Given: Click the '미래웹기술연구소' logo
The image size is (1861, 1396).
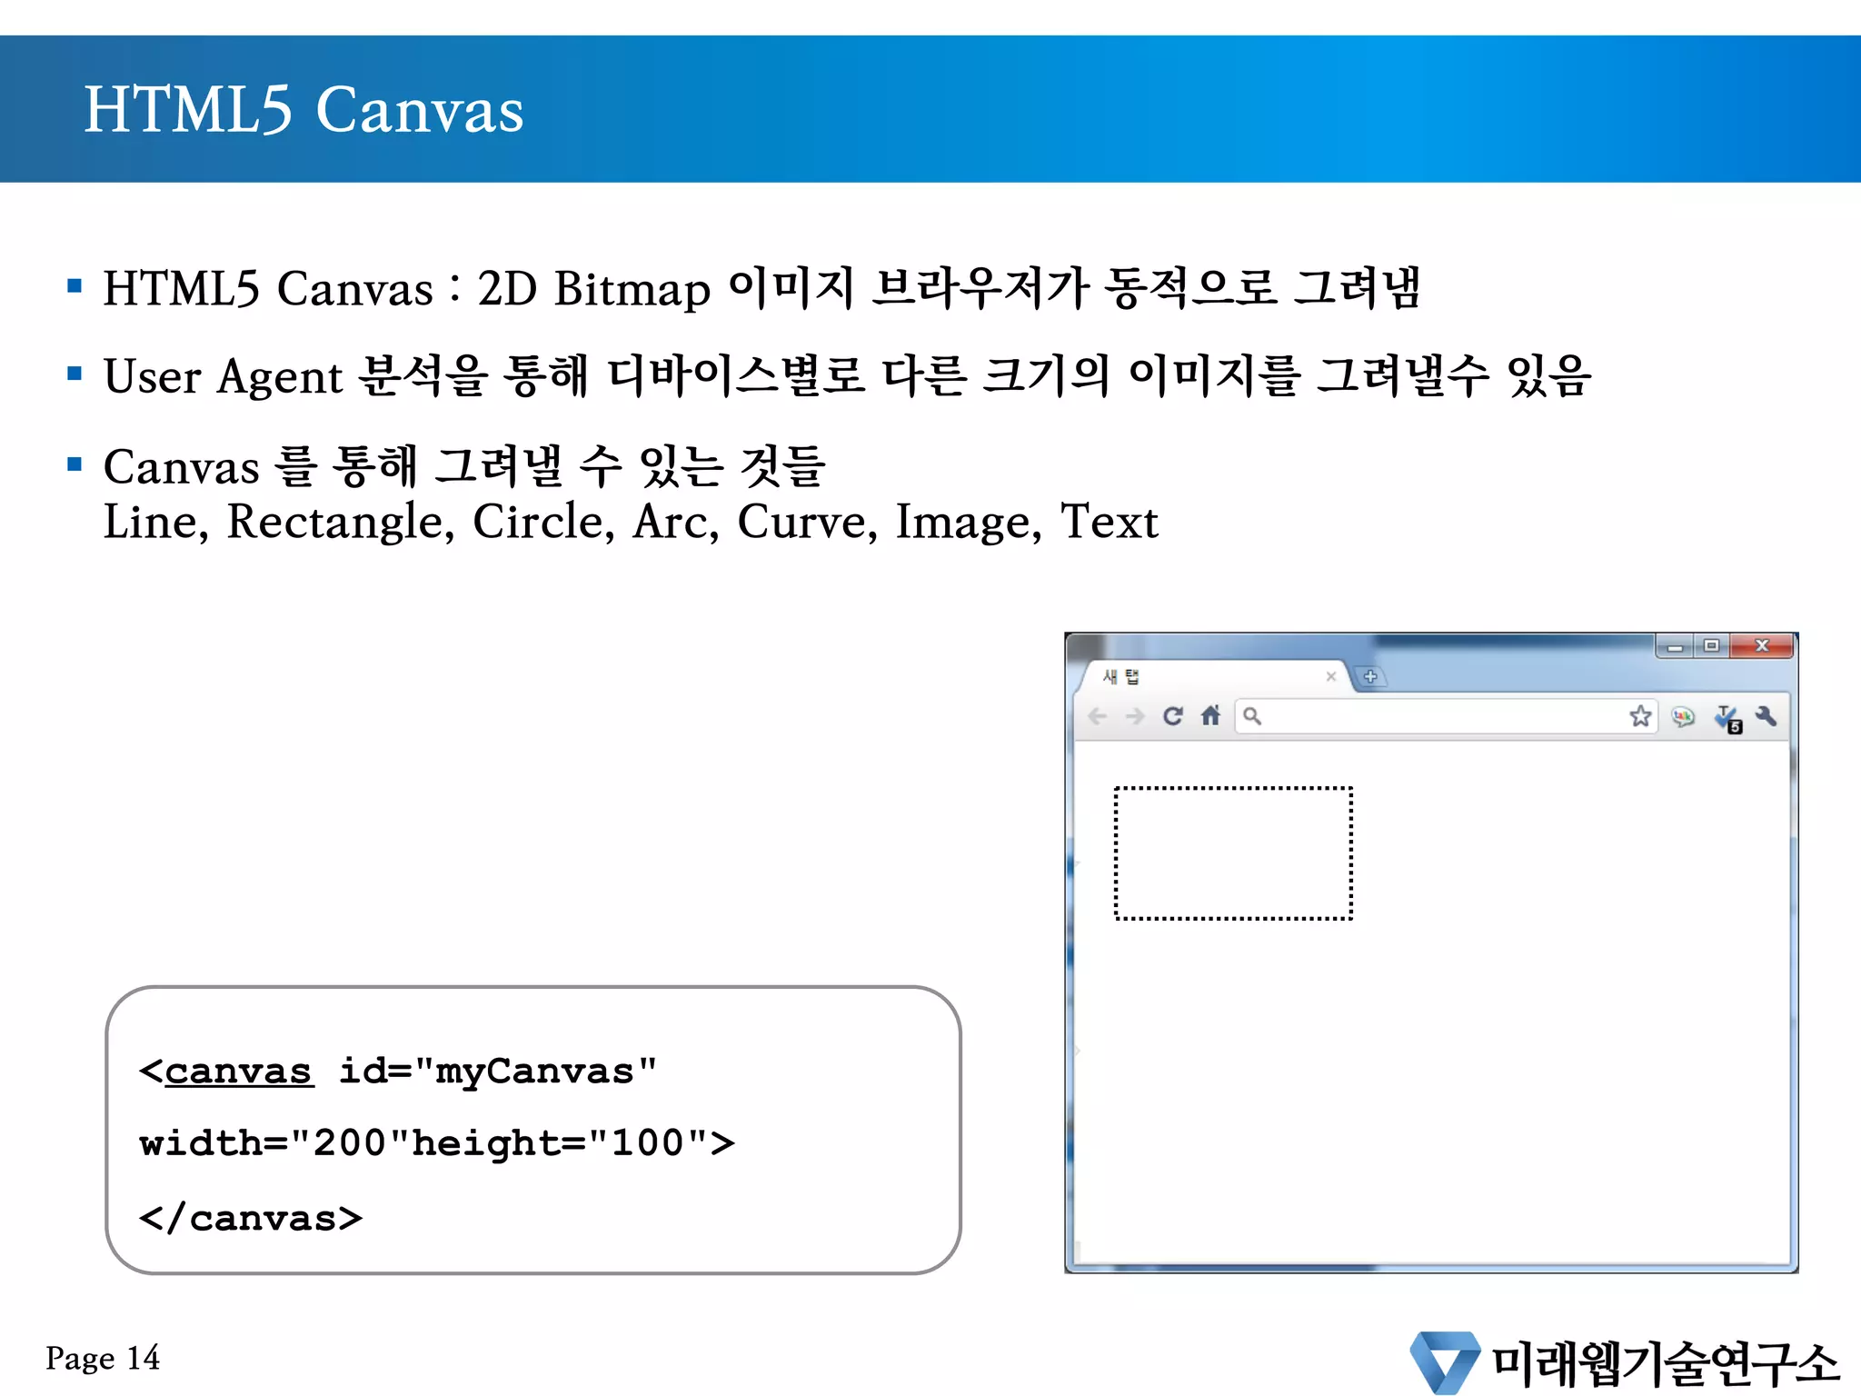Looking at the screenshot, I should click(1624, 1361).
